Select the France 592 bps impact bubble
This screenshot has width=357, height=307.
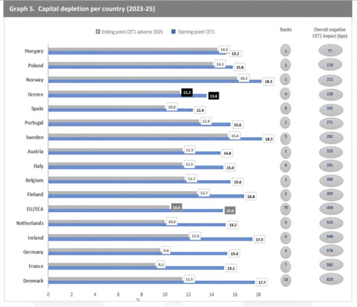tap(330, 265)
